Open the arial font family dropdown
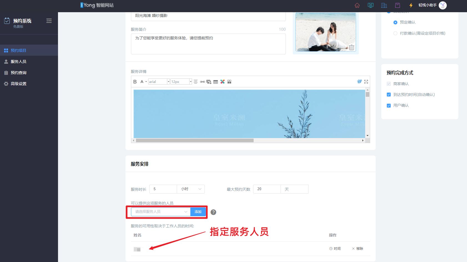 (159, 82)
